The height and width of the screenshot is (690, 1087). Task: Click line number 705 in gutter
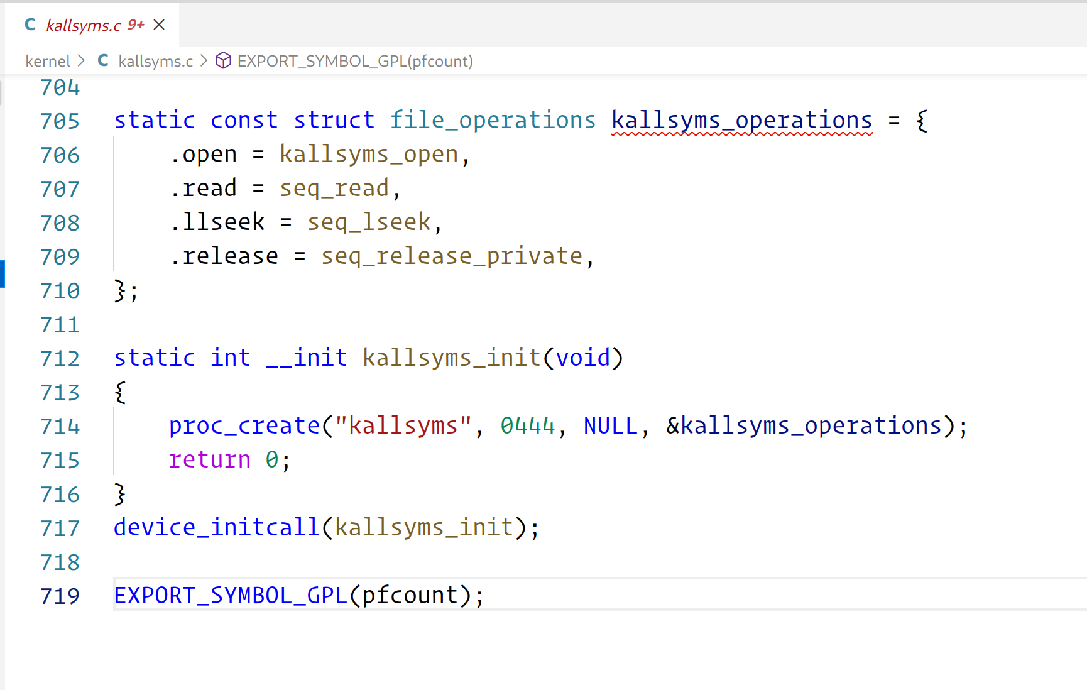coord(60,121)
